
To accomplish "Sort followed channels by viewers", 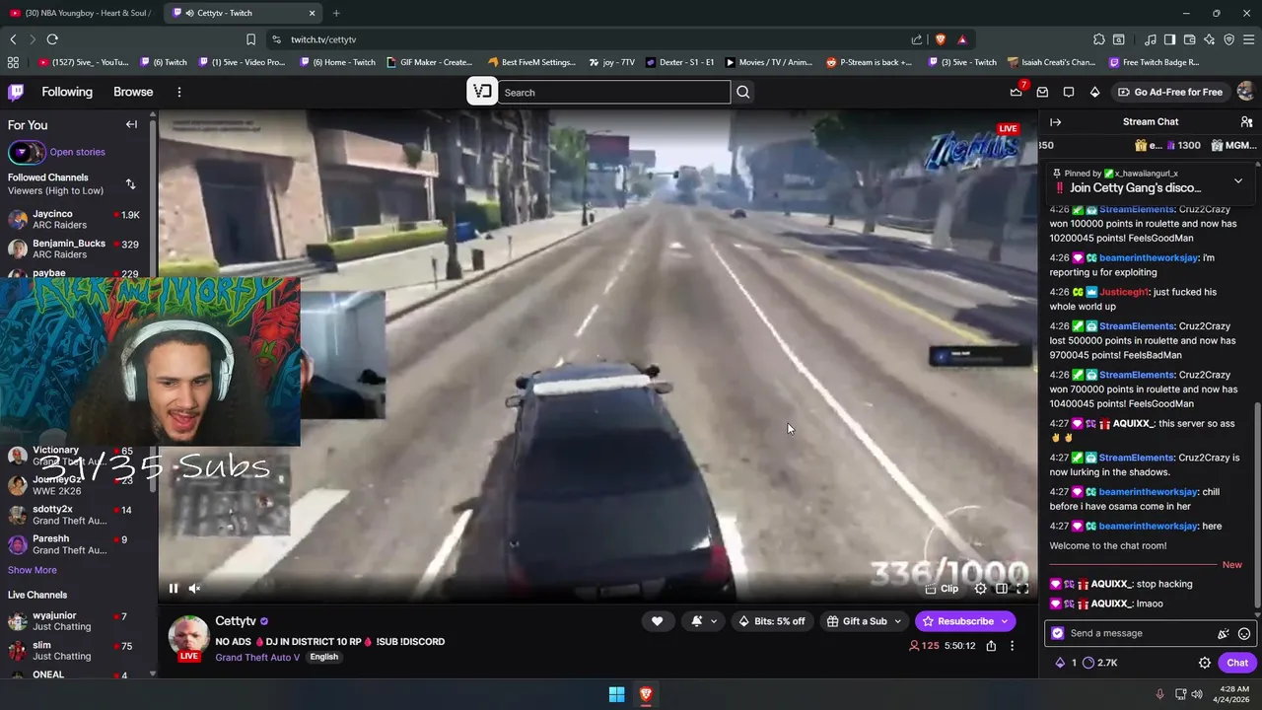I will [x=130, y=183].
